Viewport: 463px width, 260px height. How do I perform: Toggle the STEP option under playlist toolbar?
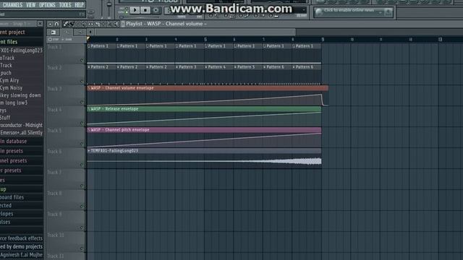click(x=54, y=39)
